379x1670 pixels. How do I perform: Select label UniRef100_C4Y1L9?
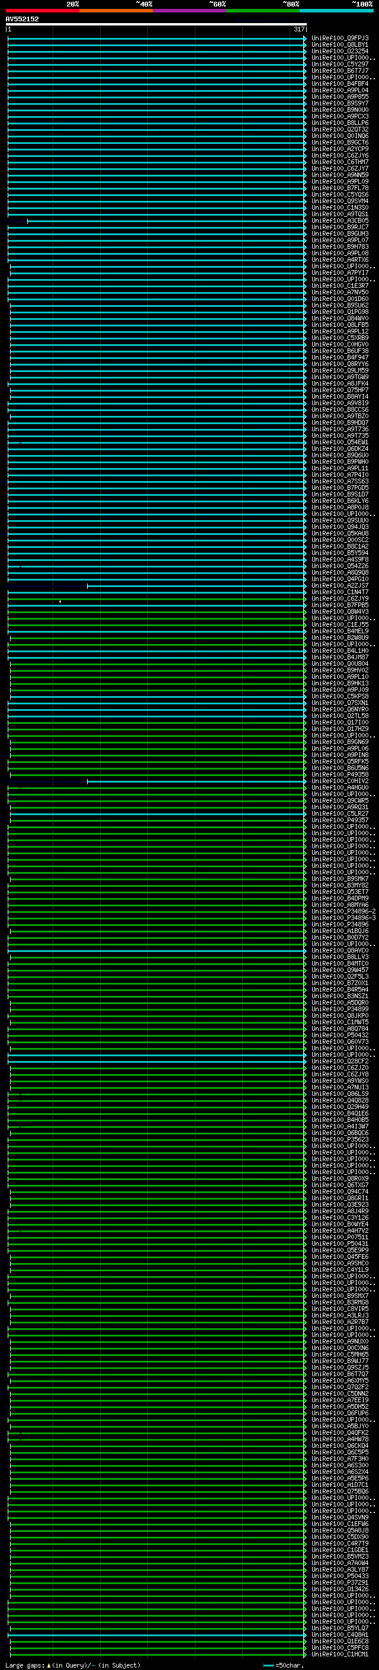[340, 1270]
